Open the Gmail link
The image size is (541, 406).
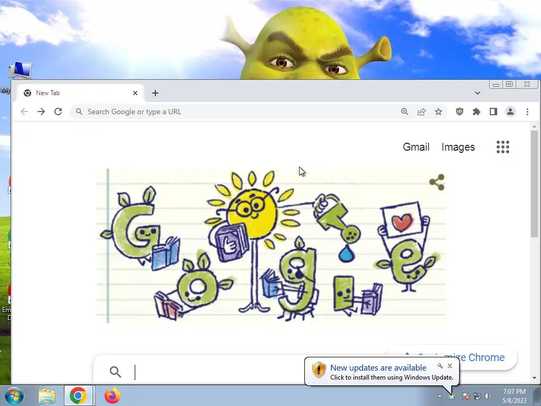(416, 147)
